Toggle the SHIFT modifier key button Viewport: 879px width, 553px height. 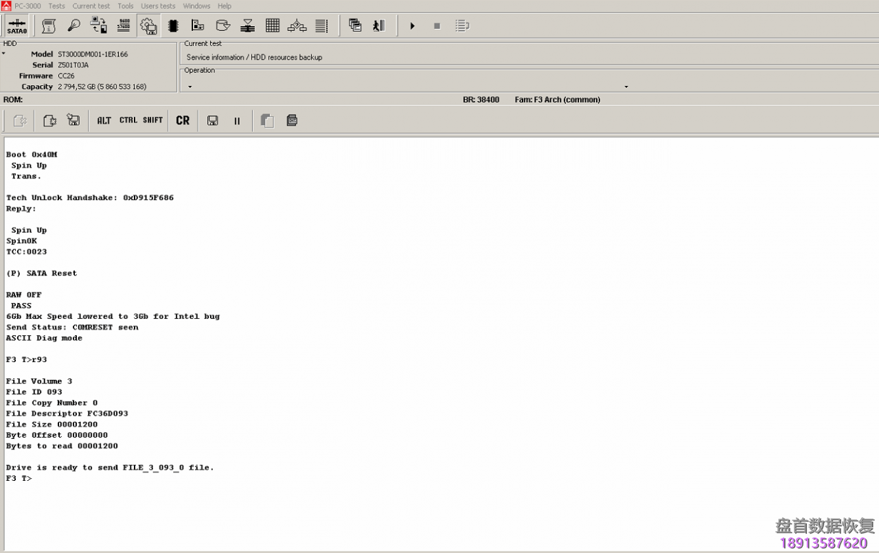pyautogui.click(x=152, y=120)
